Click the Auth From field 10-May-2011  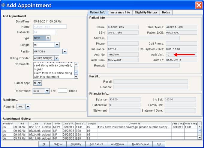click(123, 60)
